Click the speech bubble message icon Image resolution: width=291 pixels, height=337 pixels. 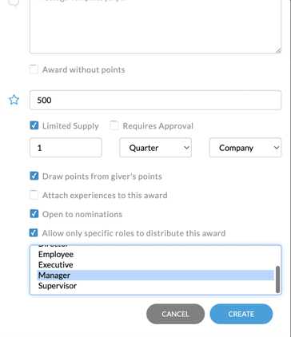[x=14, y=2]
